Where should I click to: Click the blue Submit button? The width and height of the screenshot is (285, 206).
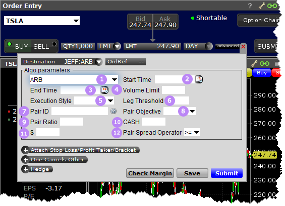pyautogui.click(x=226, y=173)
